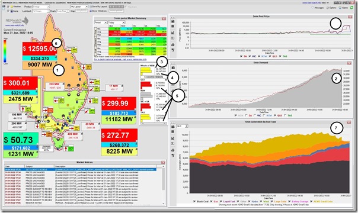This screenshot has width=358, height=213.
Task: Click the filter funnel icon in Generation By Fuel Type panel
Action: [173, 156]
